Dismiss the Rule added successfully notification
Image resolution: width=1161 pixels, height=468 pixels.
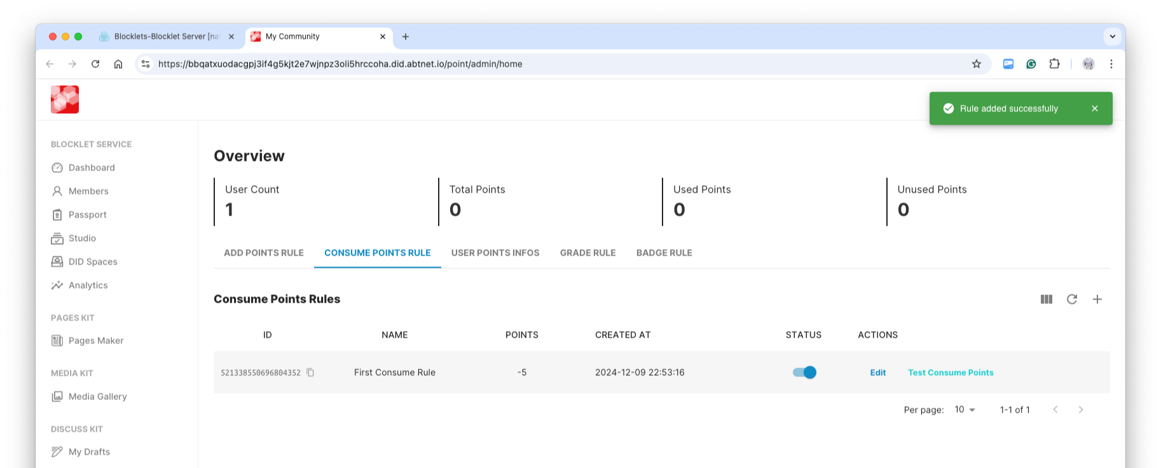point(1095,109)
